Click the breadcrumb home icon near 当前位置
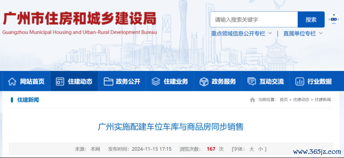 [x=253, y=100]
